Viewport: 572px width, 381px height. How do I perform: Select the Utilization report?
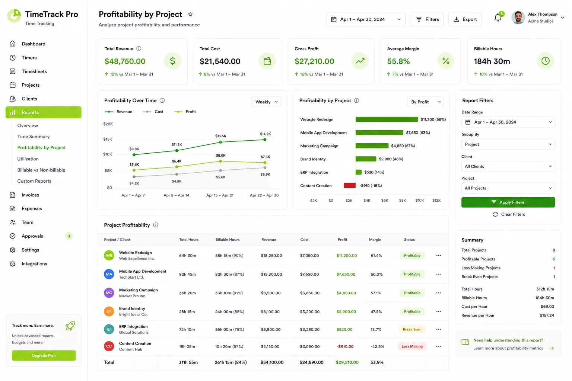28,159
